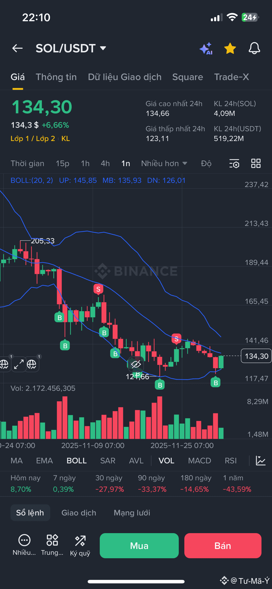Click the Hôm nay 8,70% performance

coord(25,483)
